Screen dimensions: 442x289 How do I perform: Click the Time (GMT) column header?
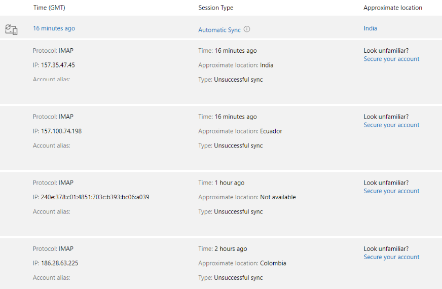pos(49,8)
